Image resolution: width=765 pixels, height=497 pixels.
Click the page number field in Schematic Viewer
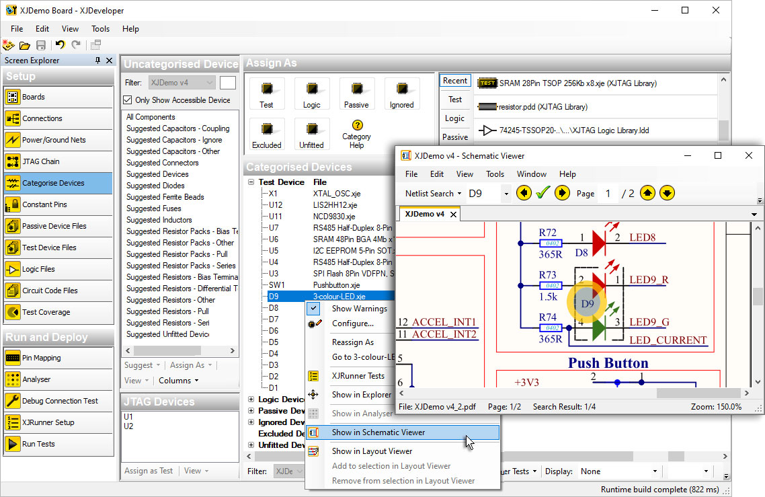608,193
